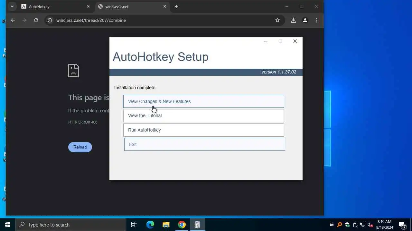Refresh the page using toolbar reload icon
This screenshot has height=231, width=412.
pos(36,20)
